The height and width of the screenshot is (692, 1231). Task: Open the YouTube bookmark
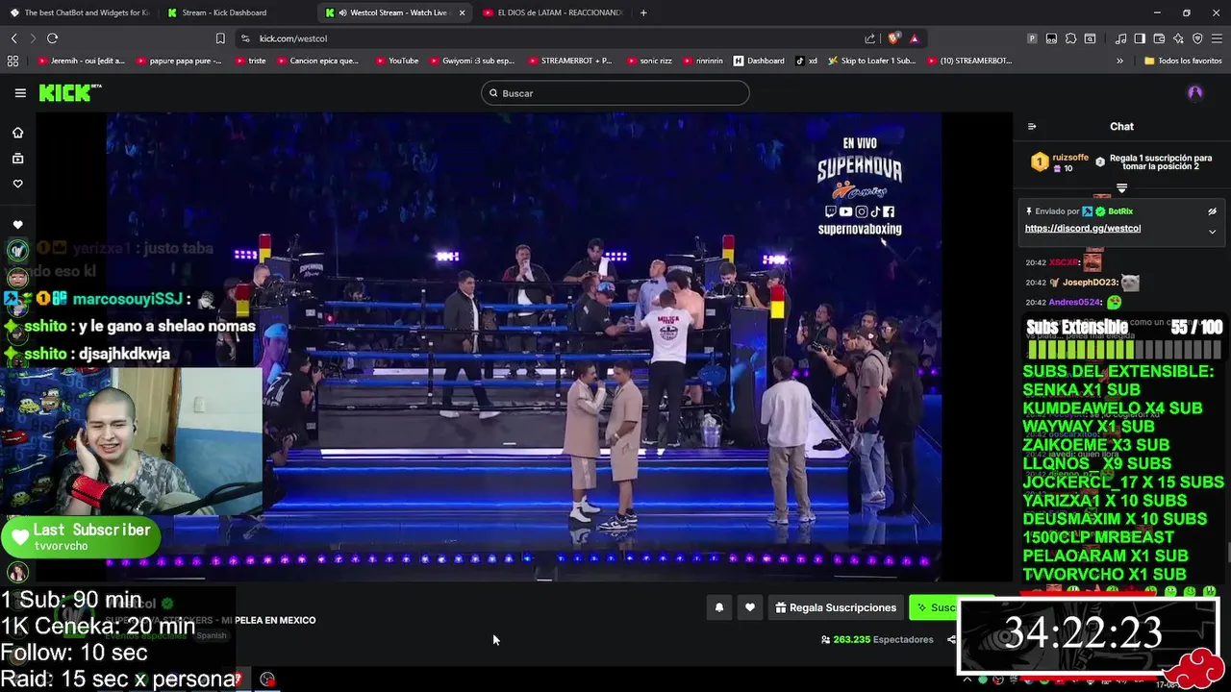(396, 61)
